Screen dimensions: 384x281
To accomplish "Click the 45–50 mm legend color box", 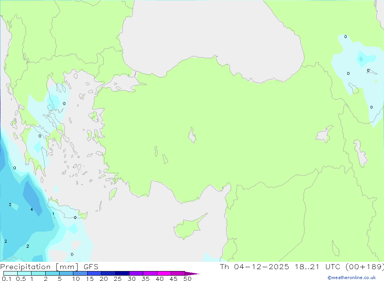I will click(178, 273).
